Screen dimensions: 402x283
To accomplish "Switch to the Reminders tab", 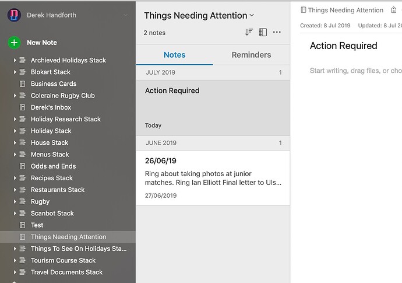I will coord(251,55).
